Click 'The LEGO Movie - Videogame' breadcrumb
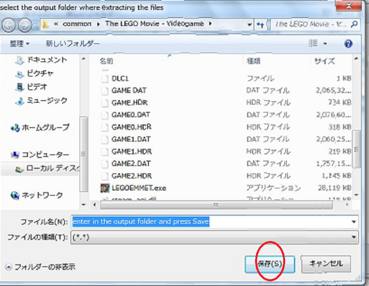 coord(154,24)
